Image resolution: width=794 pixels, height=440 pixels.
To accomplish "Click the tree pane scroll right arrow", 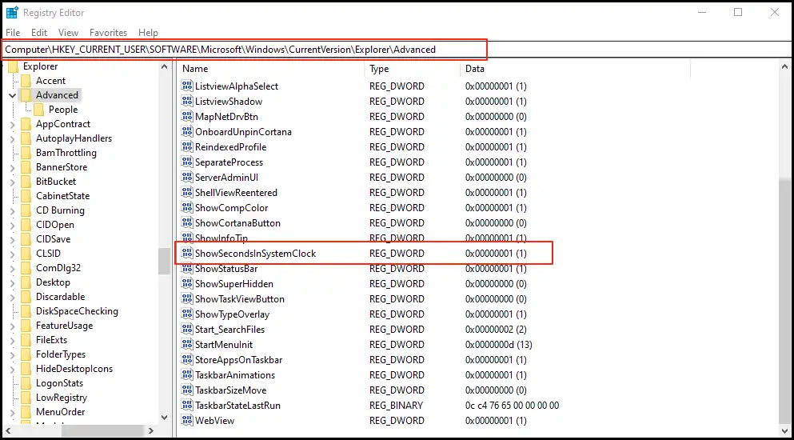I will pyautogui.click(x=150, y=431).
